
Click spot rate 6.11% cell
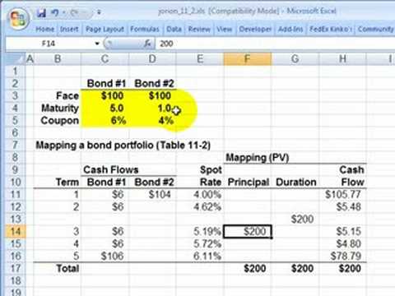coord(200,256)
